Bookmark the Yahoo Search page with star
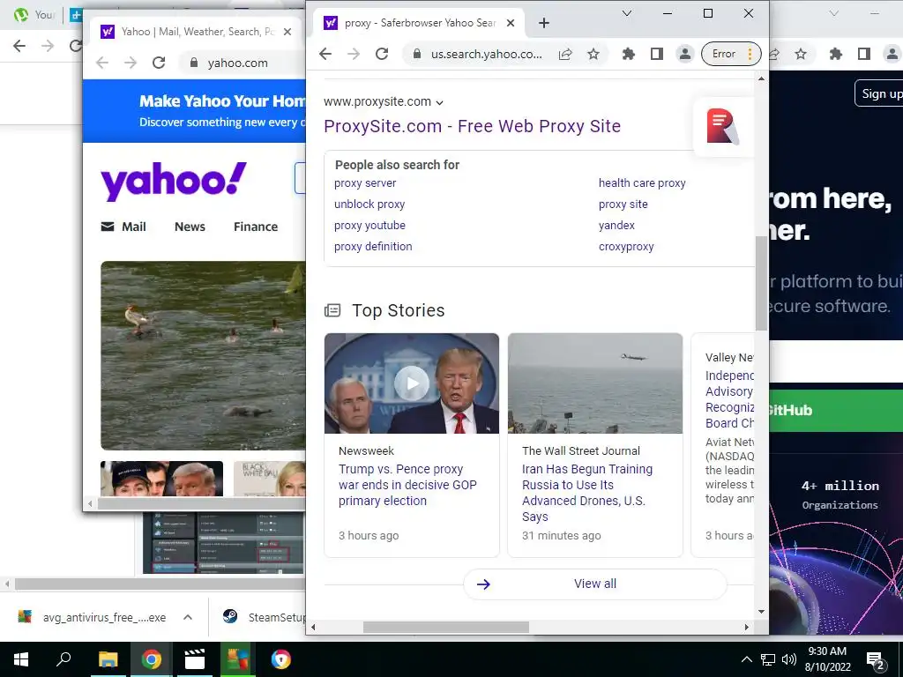Viewport: 903px width, 677px height. point(593,54)
